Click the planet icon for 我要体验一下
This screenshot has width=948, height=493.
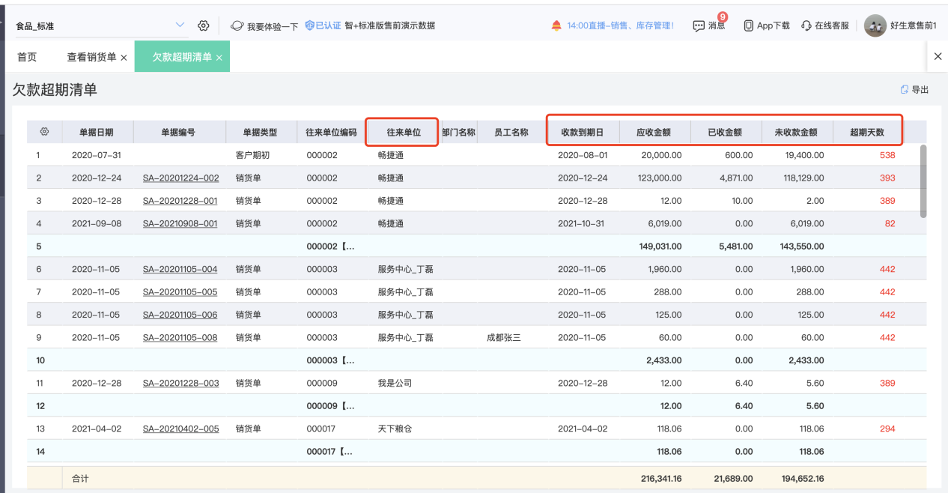pyautogui.click(x=237, y=25)
